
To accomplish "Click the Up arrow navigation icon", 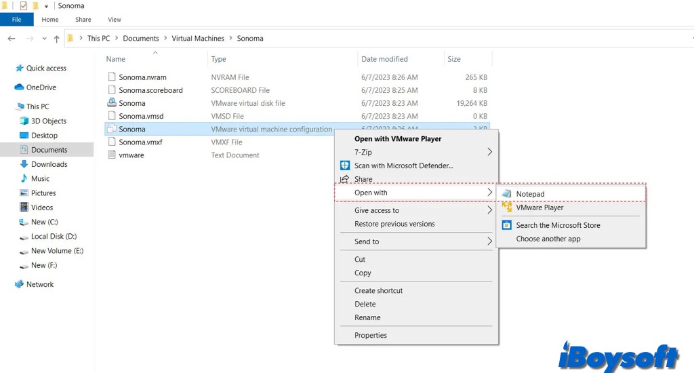I will point(56,39).
